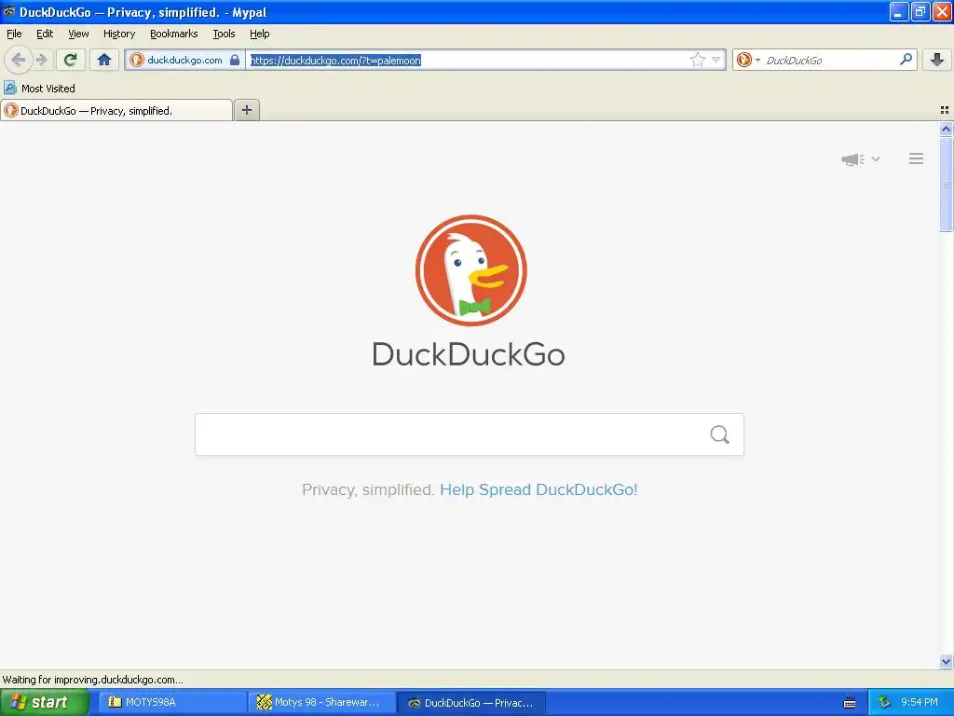954x716 pixels.
Task: Switch to the Motys 98 - Sharewar... taskbar window
Action: [x=321, y=702]
